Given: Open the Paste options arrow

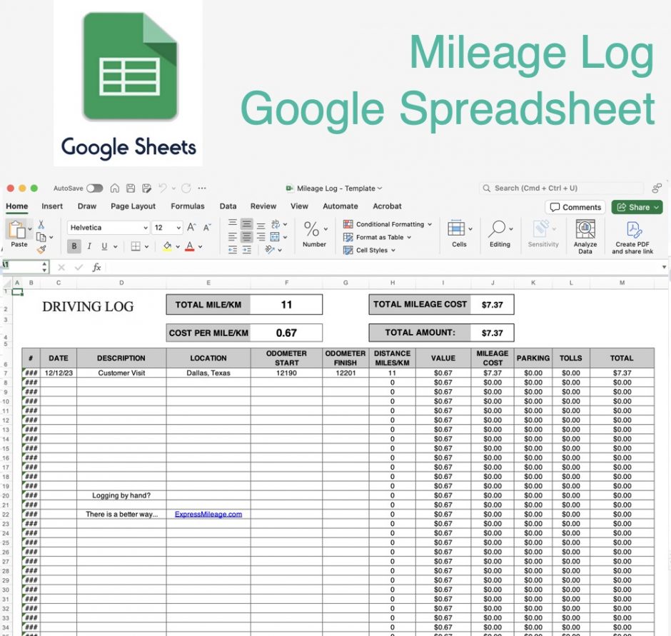Looking at the screenshot, I should coord(30,229).
